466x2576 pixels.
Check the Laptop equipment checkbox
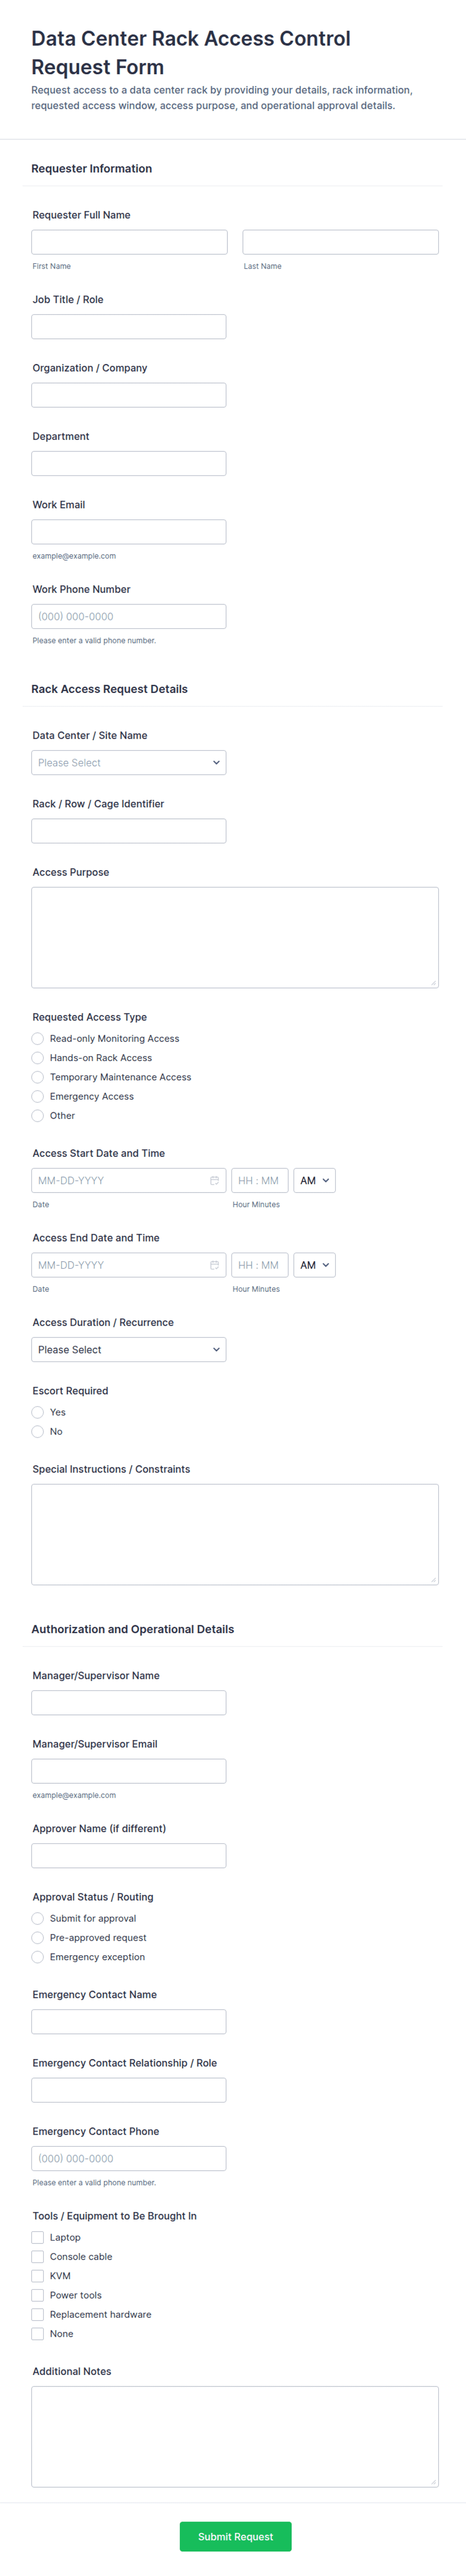point(38,2237)
